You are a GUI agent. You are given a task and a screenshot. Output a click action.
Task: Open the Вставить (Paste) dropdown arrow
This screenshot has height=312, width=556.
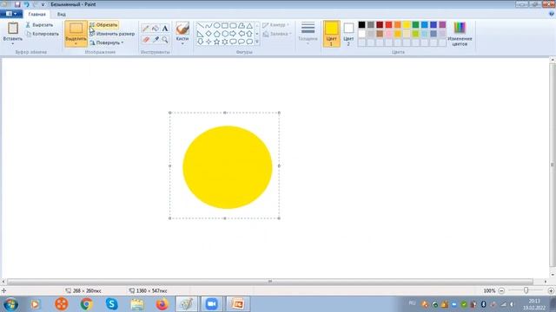click(13, 43)
